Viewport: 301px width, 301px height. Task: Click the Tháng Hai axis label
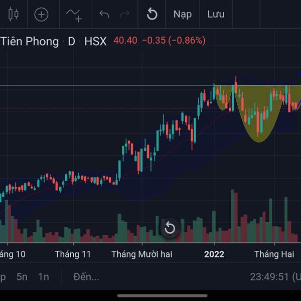coord(274,254)
